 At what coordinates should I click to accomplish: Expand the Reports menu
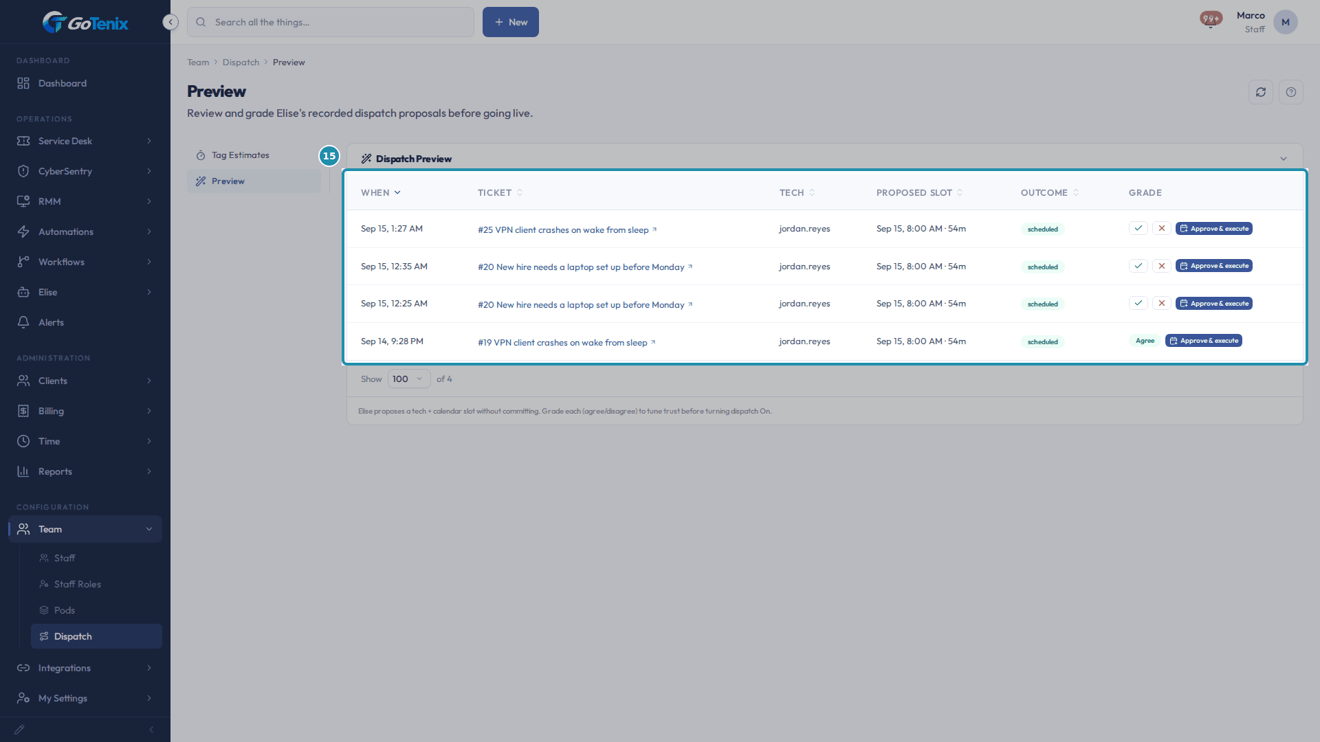tap(85, 471)
